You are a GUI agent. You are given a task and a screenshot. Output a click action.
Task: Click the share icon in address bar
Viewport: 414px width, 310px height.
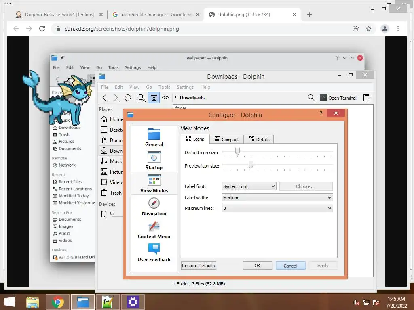click(356, 29)
